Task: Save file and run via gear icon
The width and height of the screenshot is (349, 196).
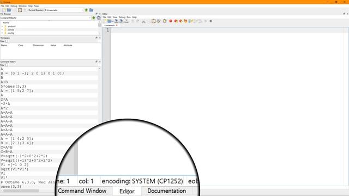Action: pos(165,21)
